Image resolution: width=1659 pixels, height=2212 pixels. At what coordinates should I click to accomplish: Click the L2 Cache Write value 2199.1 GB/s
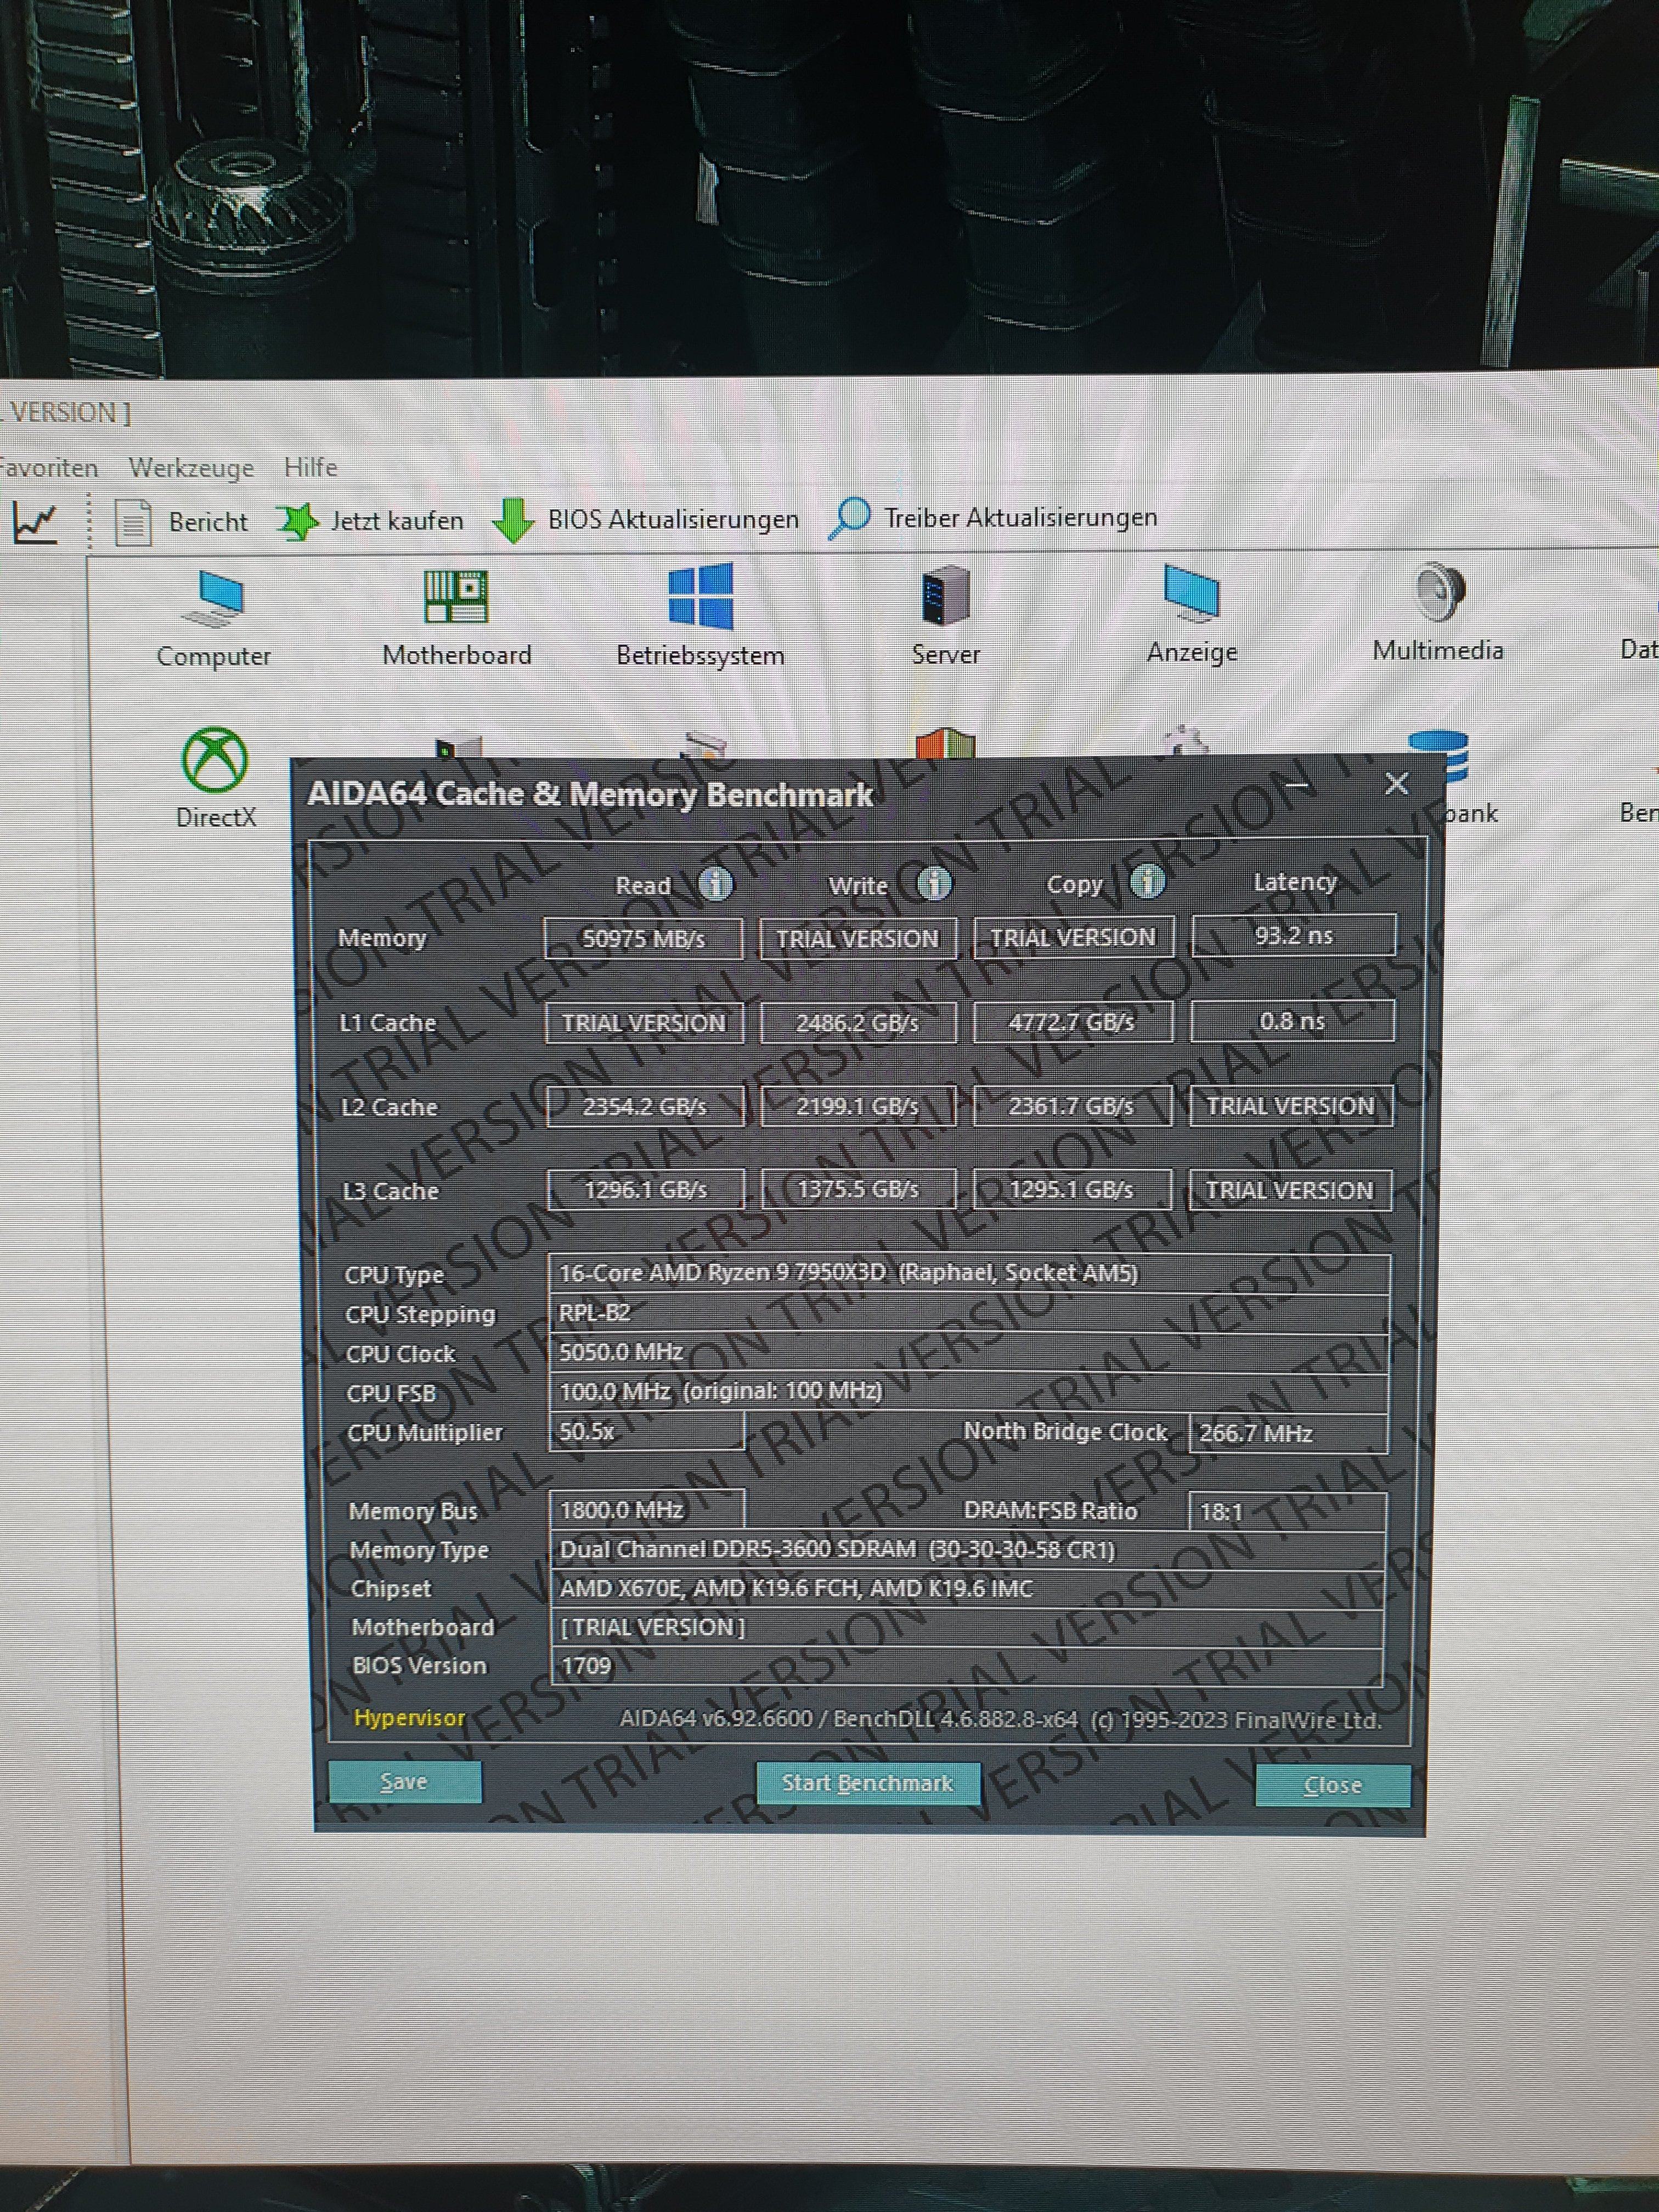858,1106
